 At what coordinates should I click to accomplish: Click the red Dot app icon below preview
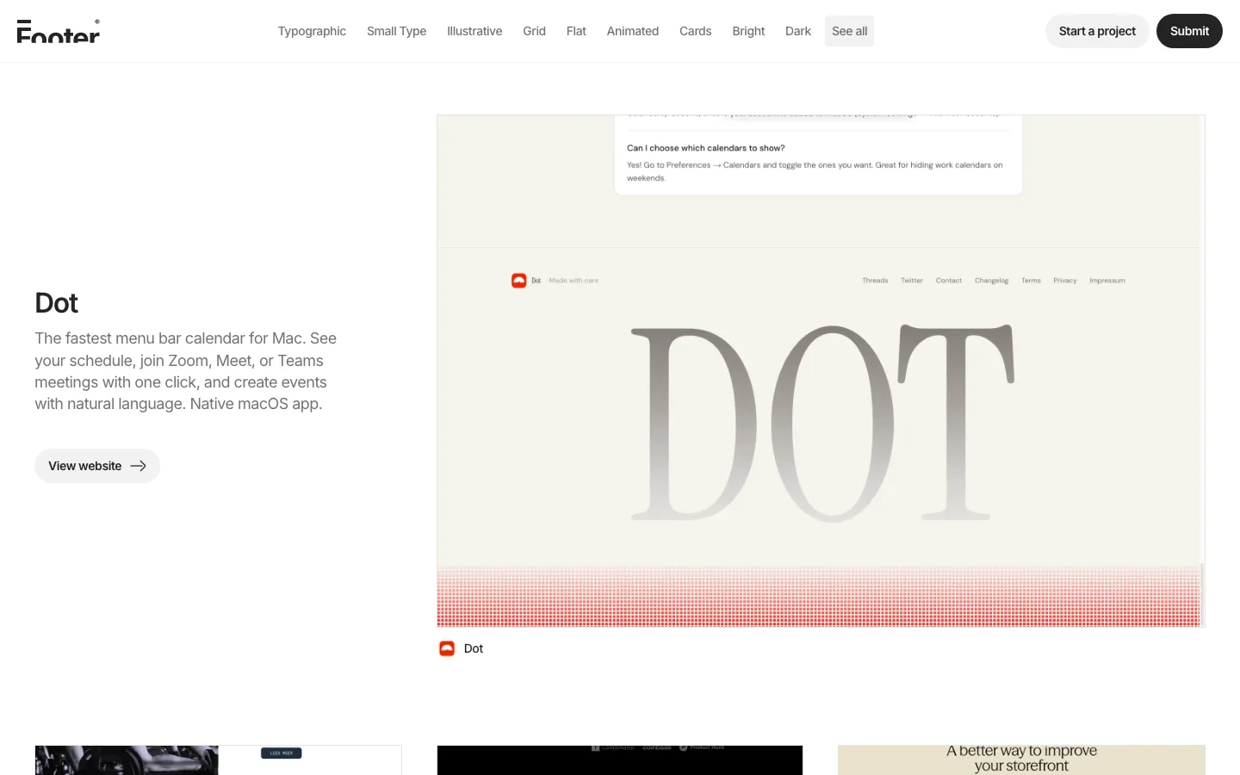[x=447, y=648]
